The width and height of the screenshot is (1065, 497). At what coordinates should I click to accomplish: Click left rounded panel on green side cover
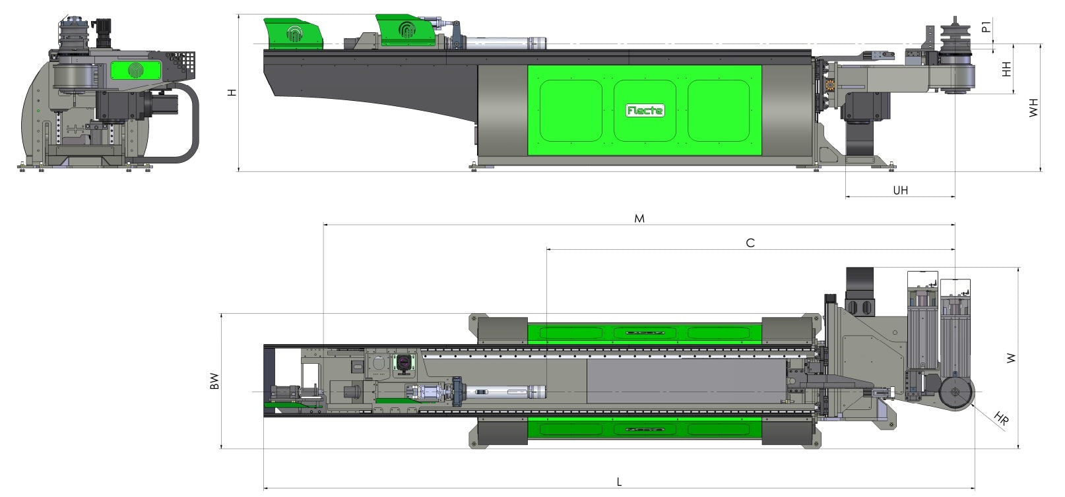(x=571, y=111)
